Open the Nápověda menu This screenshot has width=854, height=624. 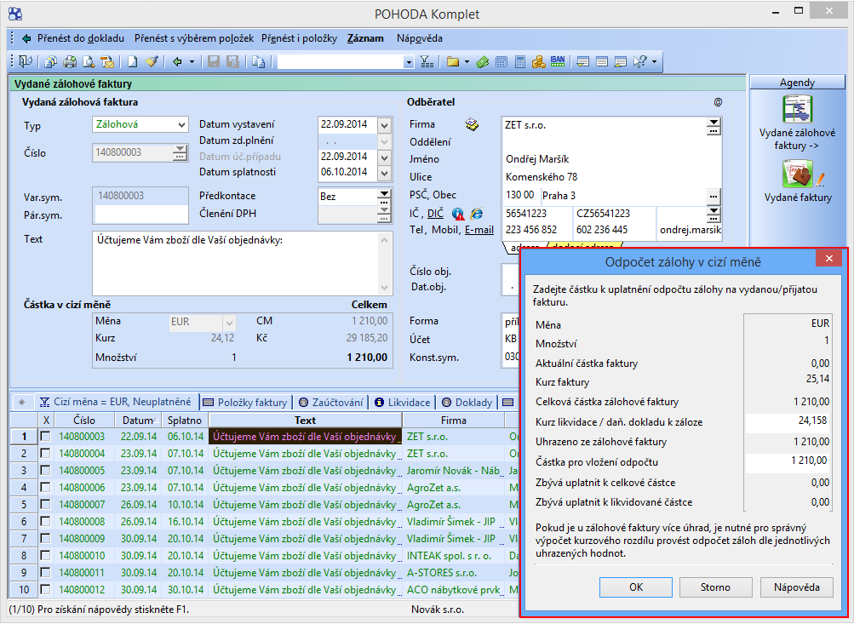(420, 38)
